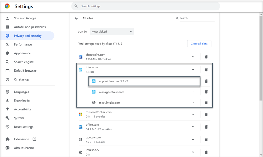Delete manage.intulse.com data with trash icon
The image size is (263, 157).
[206, 92]
